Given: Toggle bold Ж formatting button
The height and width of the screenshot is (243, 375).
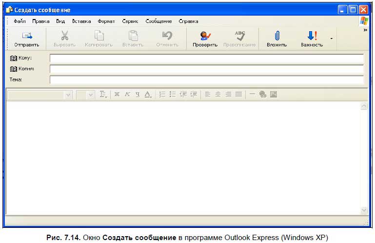Looking at the screenshot, I should pyautogui.click(x=117, y=94).
